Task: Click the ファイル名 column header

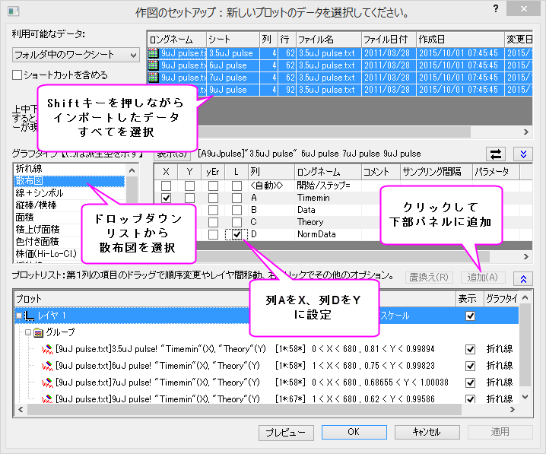Action: pyautogui.click(x=329, y=40)
